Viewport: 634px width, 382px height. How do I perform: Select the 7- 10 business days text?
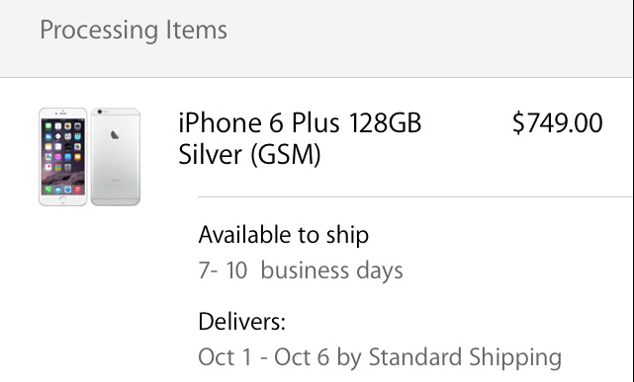301,270
